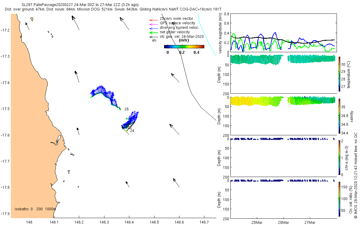Click the -17.9 latitude tick label
Screen dimensions: 360x225
tap(5, 214)
